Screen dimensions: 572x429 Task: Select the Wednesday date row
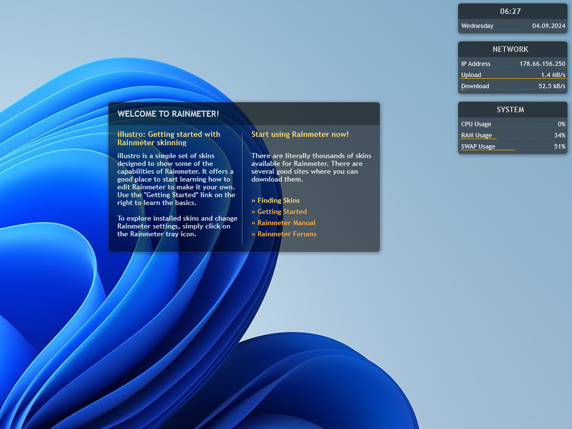coord(513,26)
